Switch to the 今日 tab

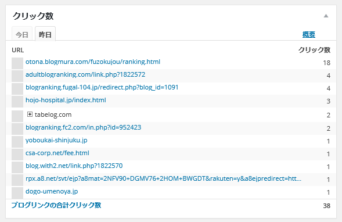22,34
